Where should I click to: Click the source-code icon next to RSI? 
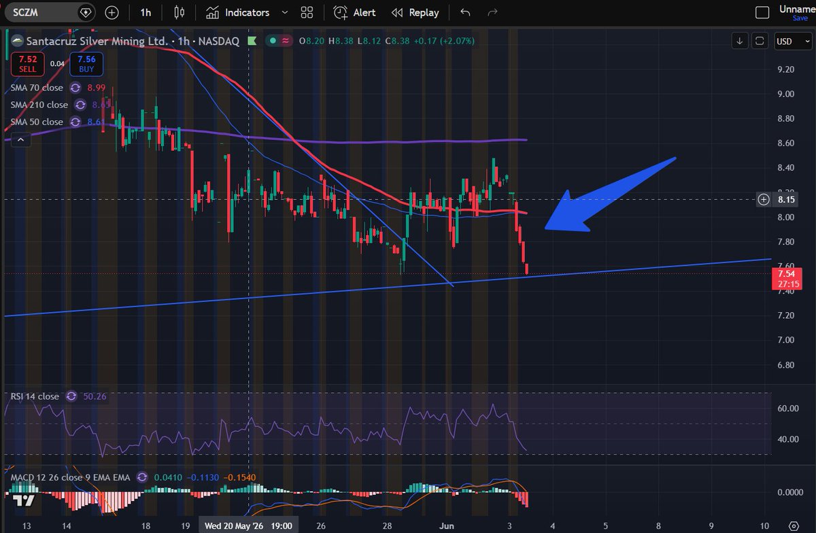tap(71, 396)
